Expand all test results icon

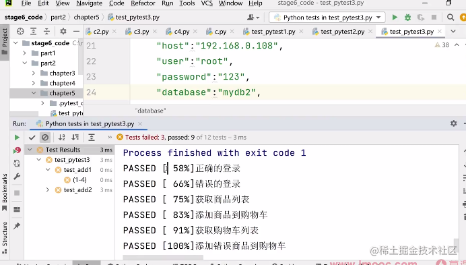coord(92,138)
